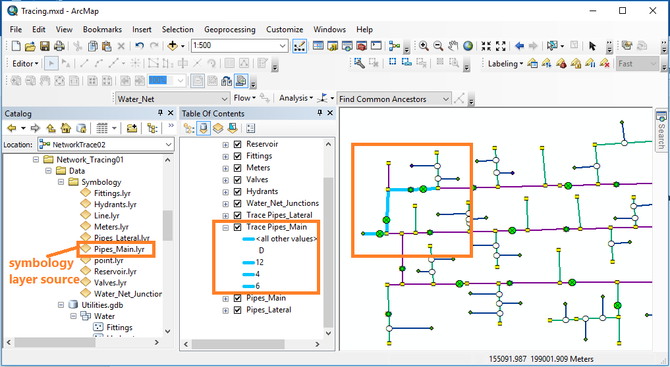Open the Geoprocessing menu
The width and height of the screenshot is (670, 367).
click(230, 30)
